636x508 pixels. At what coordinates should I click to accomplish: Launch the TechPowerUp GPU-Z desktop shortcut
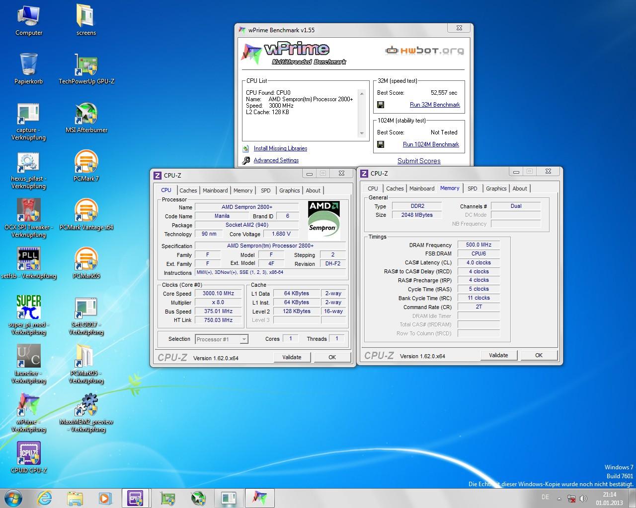[86, 68]
